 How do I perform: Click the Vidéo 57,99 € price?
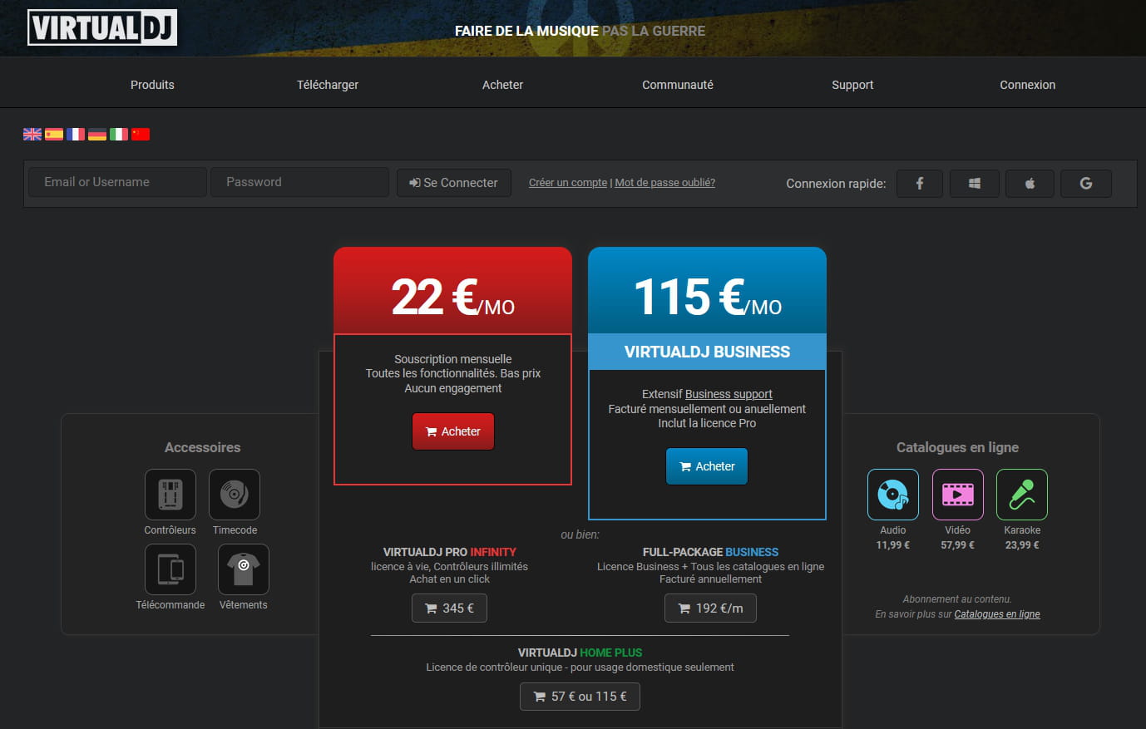(x=958, y=545)
